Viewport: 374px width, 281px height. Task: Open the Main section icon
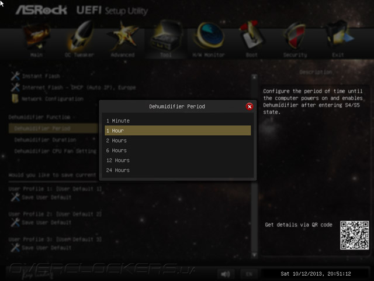tap(36, 36)
